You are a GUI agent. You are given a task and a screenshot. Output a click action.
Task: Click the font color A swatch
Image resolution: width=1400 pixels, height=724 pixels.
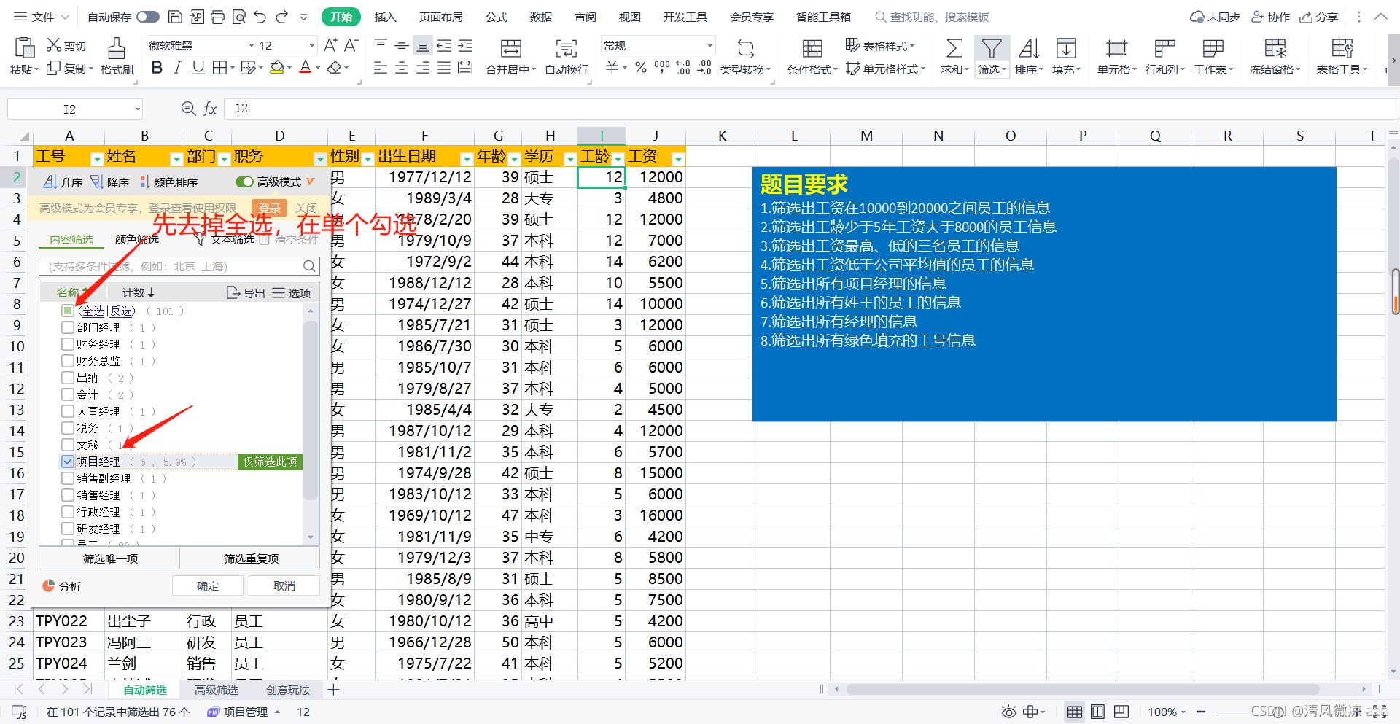306,68
